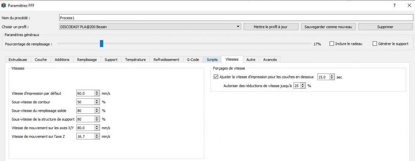
Task: Switch to the Extrudeuse tab
Action: (18, 60)
